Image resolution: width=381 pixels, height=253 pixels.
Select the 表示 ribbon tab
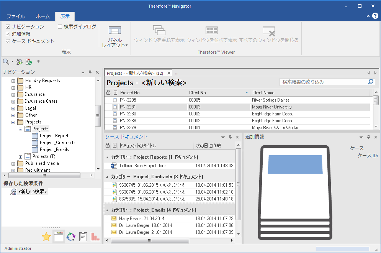pyautogui.click(x=65, y=16)
